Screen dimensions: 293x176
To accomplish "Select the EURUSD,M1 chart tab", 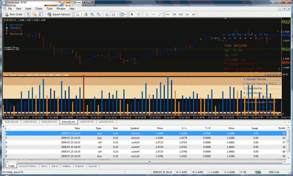I will tap(68, 122).
